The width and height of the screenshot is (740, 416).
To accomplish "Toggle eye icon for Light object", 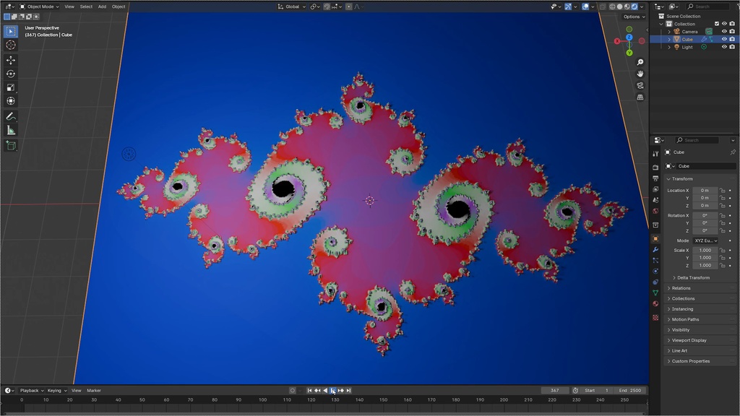I will click(724, 47).
